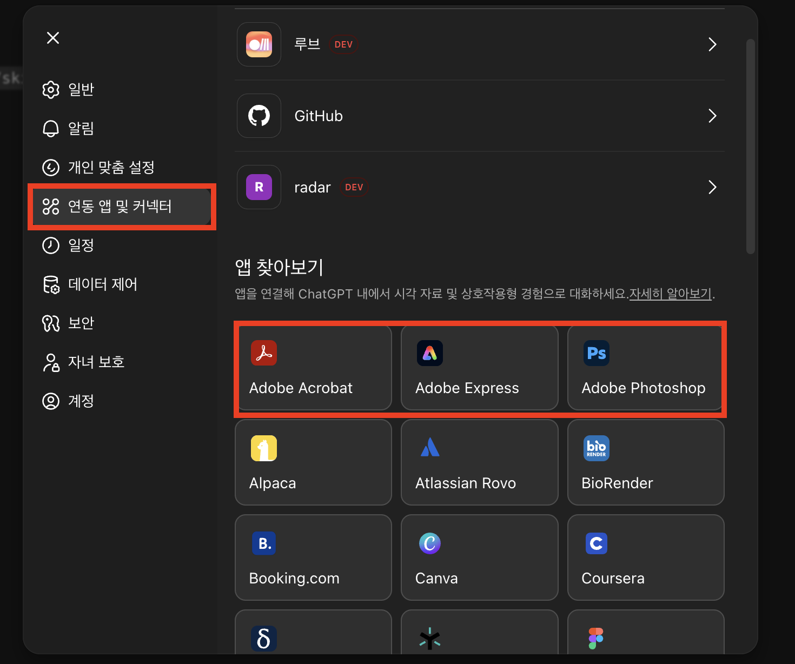Click the parental lock icon beside 자녀 보호
Viewport: 795px width, 664px height.
coord(51,362)
